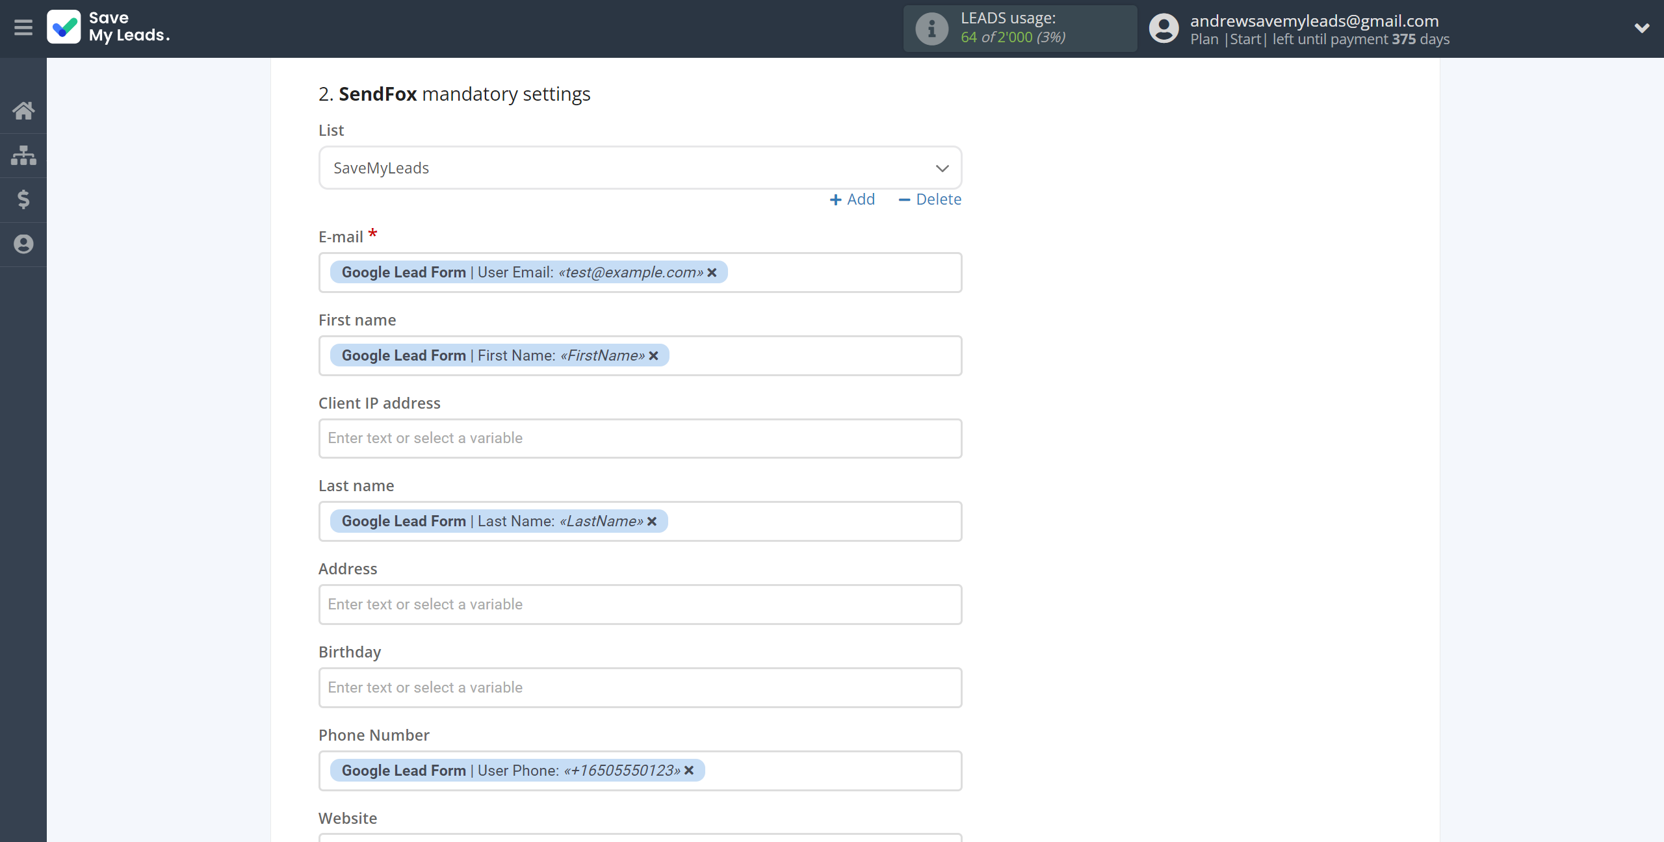This screenshot has width=1664, height=842.
Task: Click the account avatar icon
Action: 1163,29
